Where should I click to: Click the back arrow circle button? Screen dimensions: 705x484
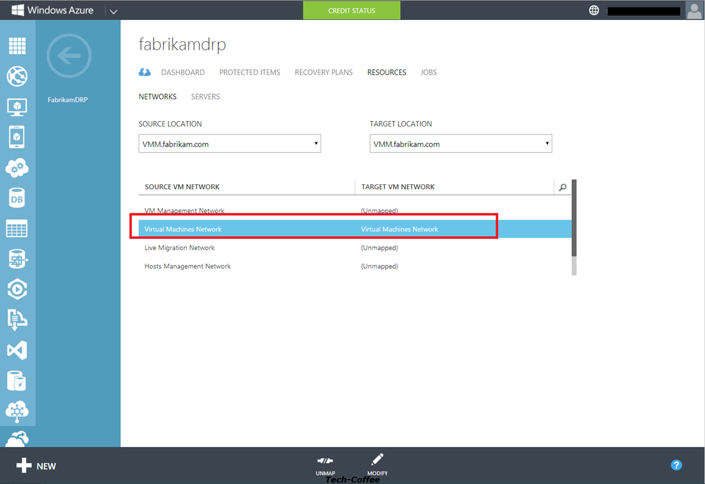pyautogui.click(x=69, y=56)
